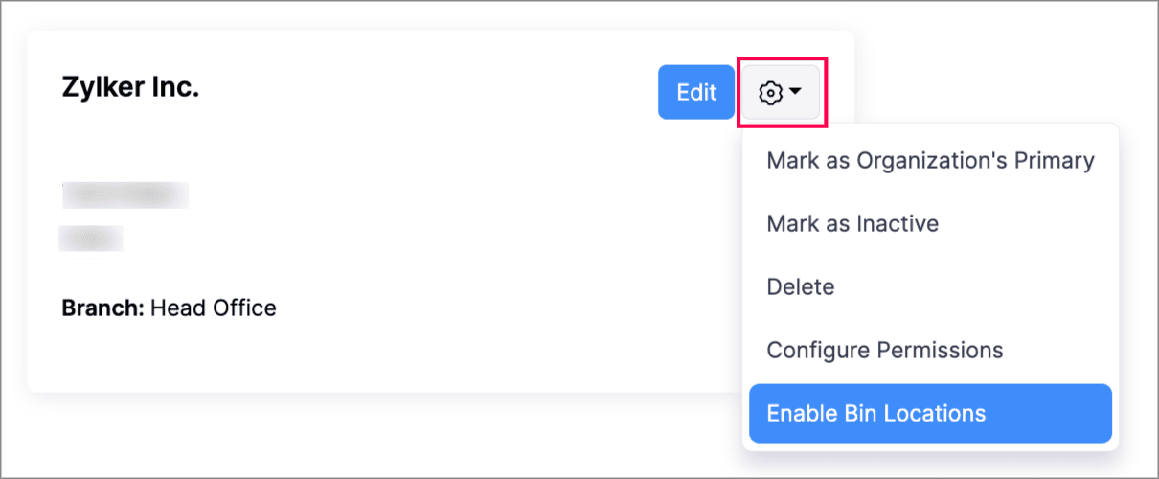Turn on bin locations for Zylker Inc.

[930, 414]
